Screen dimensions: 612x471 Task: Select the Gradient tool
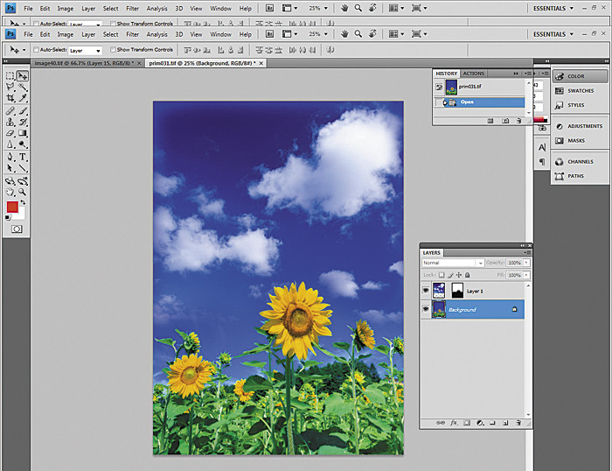[22, 133]
